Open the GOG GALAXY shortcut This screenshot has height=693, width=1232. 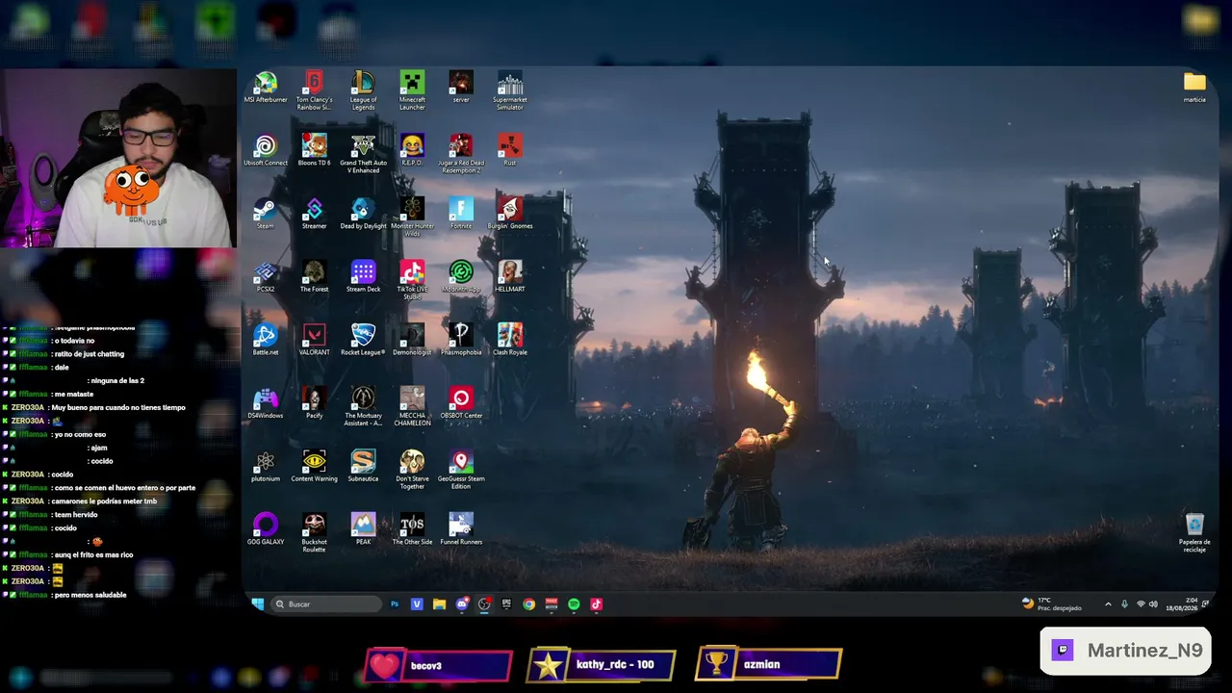point(265,528)
